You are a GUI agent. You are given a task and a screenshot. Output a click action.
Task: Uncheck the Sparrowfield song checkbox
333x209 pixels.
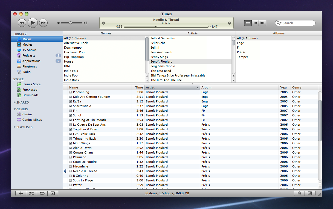pos(71,106)
